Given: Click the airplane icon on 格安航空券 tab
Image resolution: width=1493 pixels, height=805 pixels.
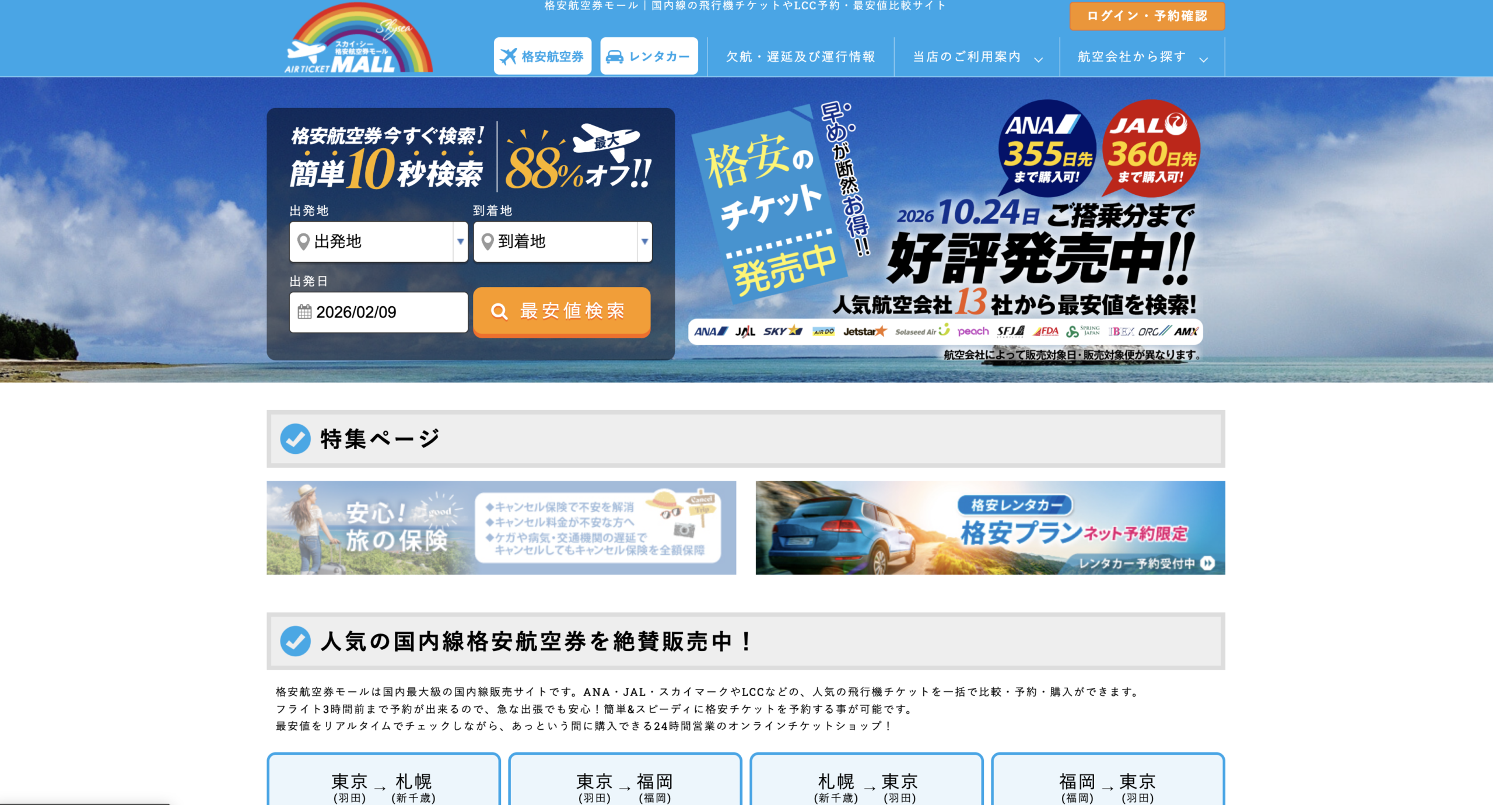Looking at the screenshot, I should point(509,57).
